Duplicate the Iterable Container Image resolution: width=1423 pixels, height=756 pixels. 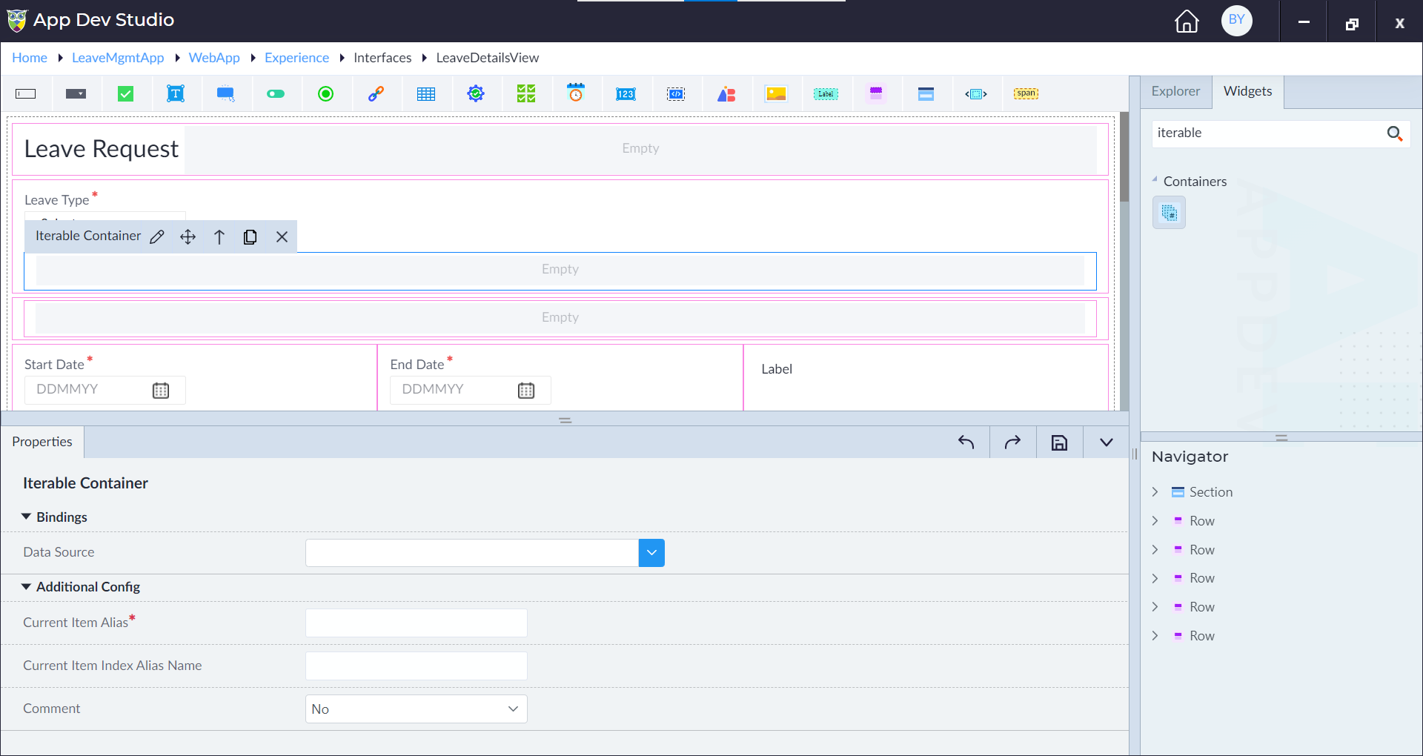[251, 237]
